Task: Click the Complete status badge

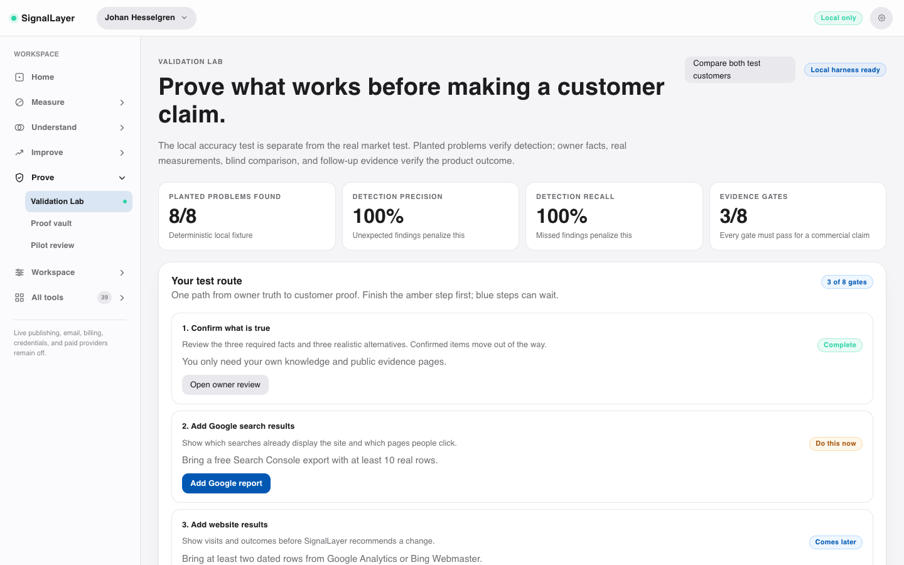Action: (x=840, y=345)
